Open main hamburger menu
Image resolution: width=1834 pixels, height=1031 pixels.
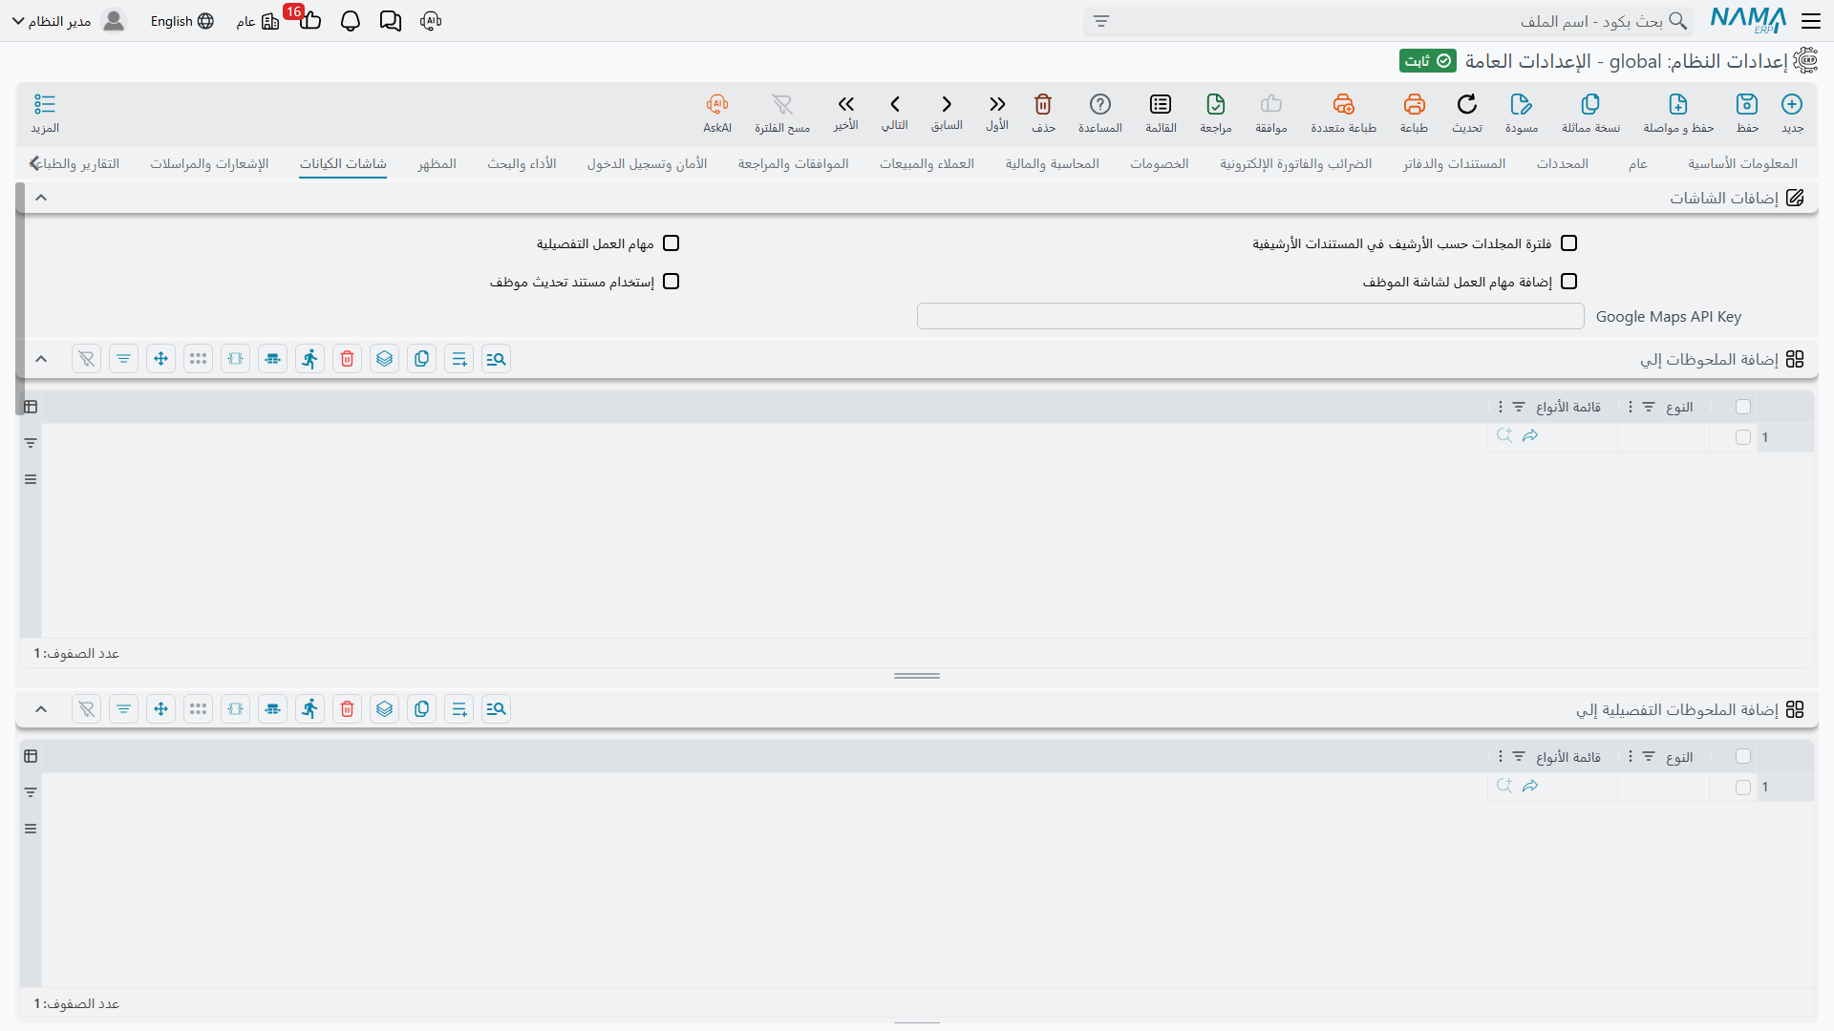1811,21
